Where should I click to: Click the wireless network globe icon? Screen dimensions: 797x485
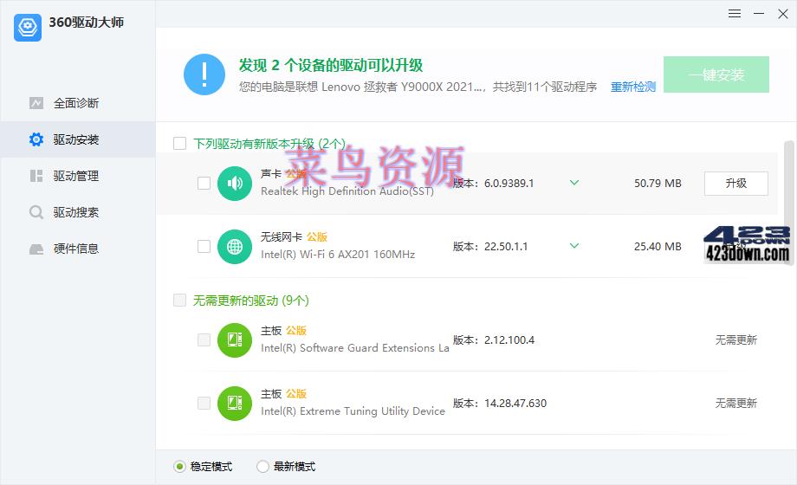coord(234,247)
